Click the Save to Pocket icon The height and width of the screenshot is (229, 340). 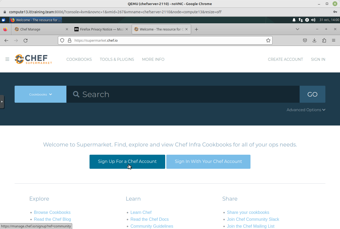(x=305, y=40)
